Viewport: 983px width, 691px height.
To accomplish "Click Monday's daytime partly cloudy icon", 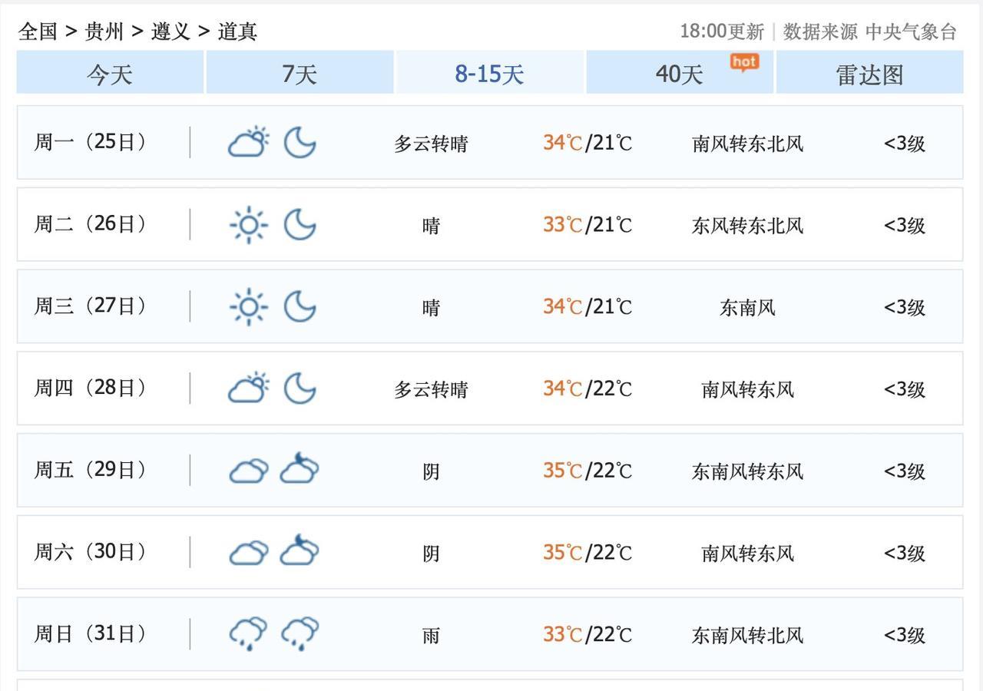I will coord(249,143).
